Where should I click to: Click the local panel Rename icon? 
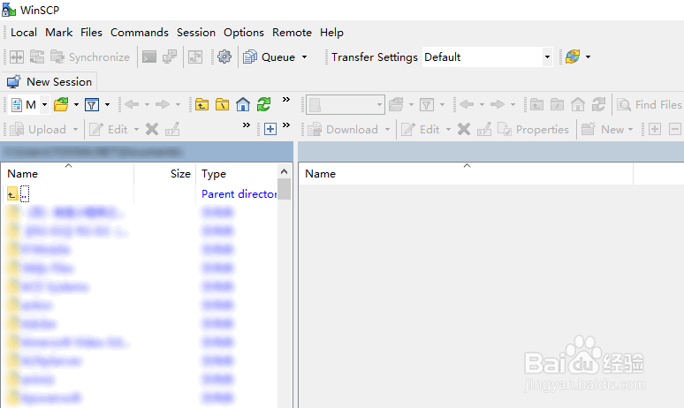[172, 130]
